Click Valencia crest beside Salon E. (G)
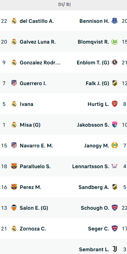127x254 pixels. [14, 208]
